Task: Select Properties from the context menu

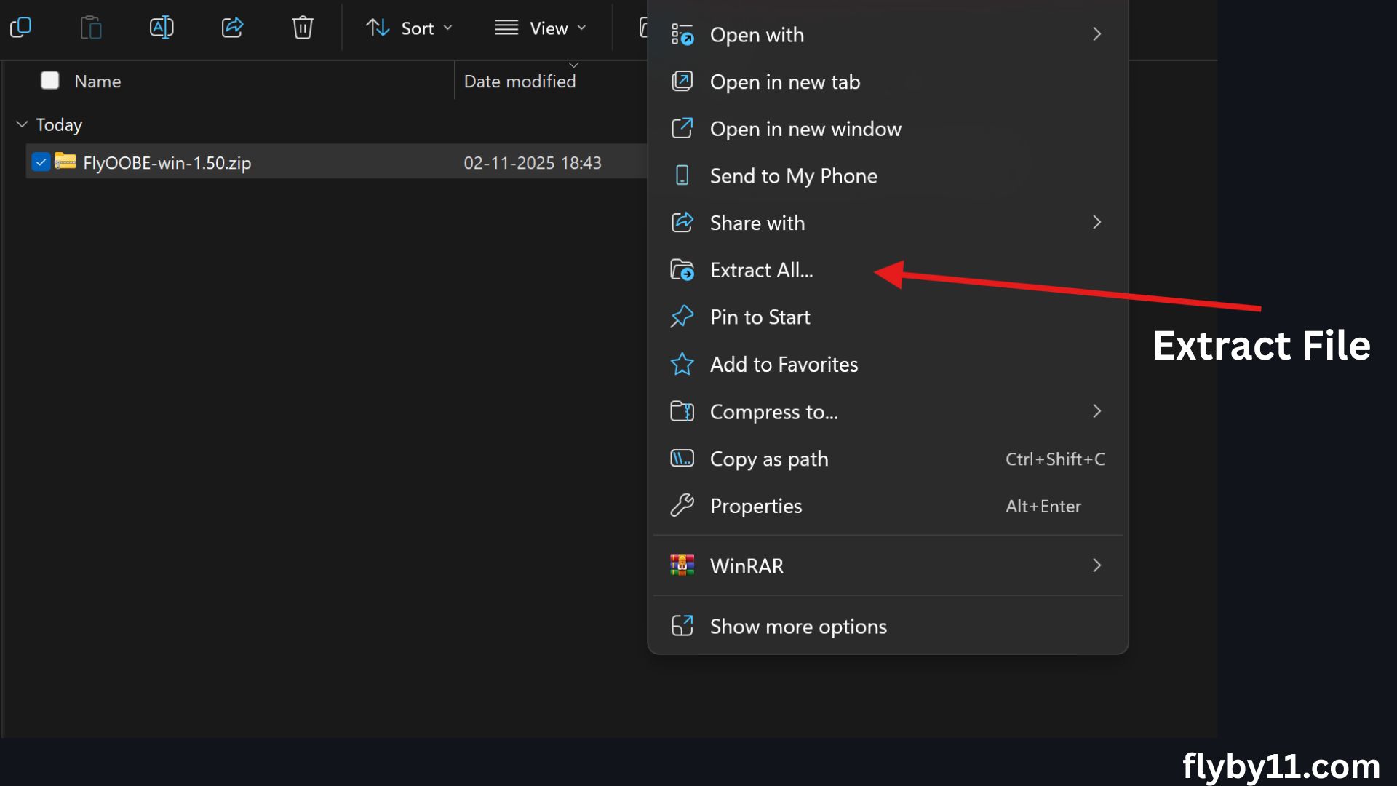Action: click(756, 506)
